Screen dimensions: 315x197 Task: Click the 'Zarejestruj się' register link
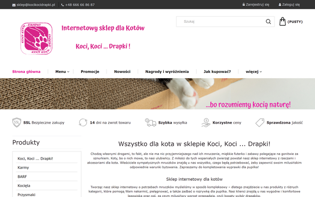pyautogui.click(x=255, y=5)
